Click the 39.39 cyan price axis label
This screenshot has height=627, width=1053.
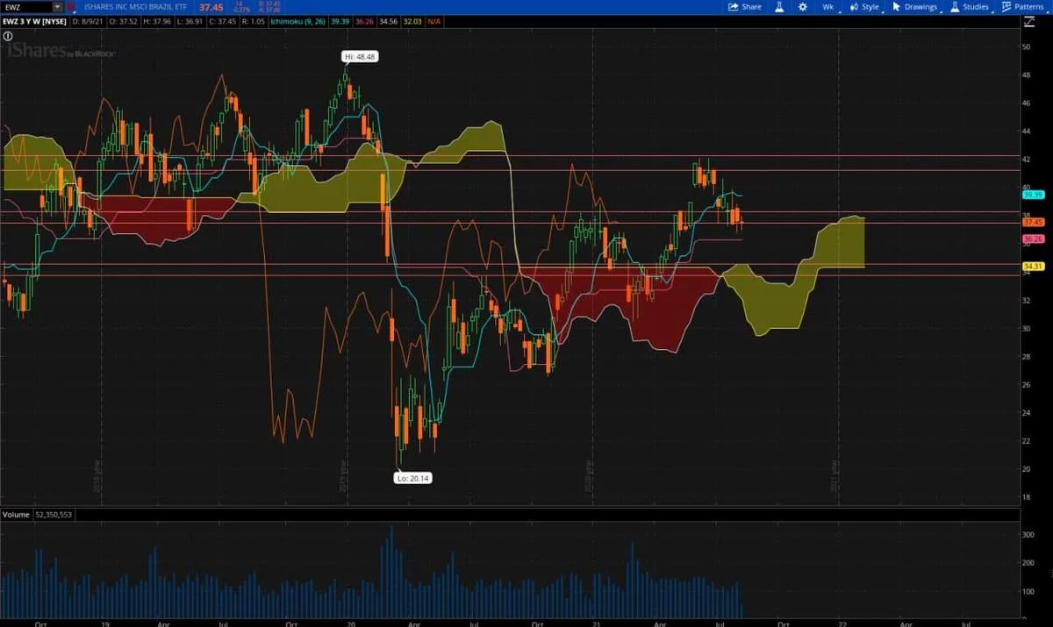[x=1033, y=195]
